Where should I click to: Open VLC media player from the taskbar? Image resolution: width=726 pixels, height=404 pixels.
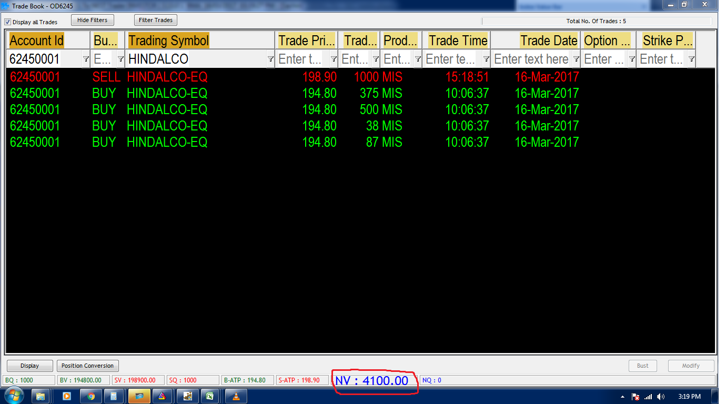[235, 396]
